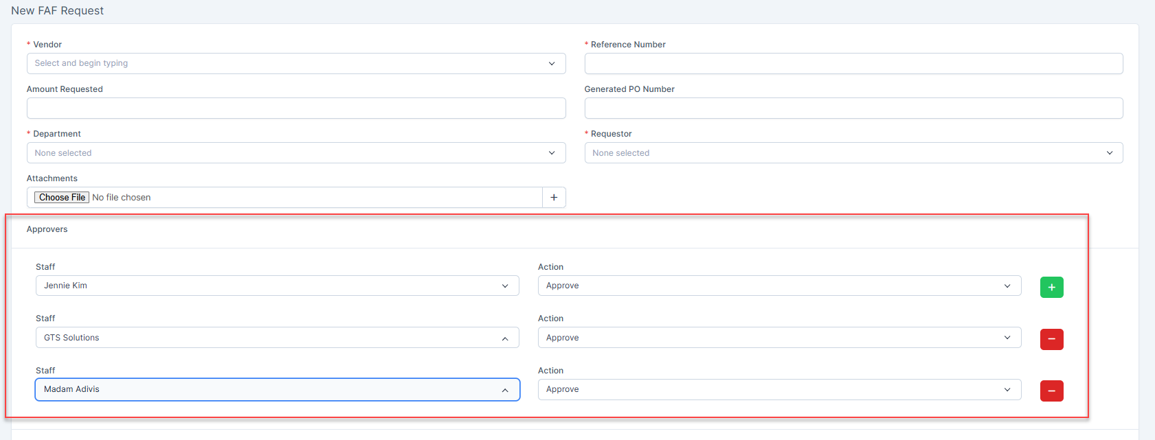Click the chevron arrow in the Requestor field

pos(1110,153)
